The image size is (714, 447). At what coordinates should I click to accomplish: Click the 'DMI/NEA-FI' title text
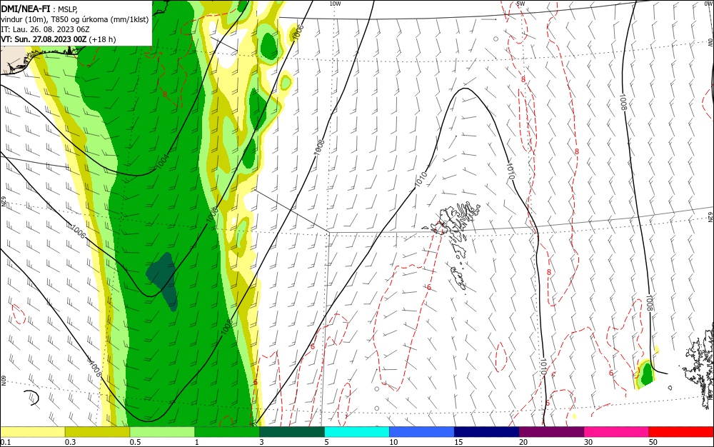(x=25, y=8)
